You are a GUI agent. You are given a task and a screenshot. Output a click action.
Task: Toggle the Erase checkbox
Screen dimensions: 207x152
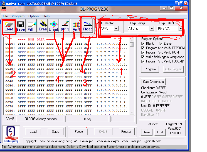[x=161, y=44]
